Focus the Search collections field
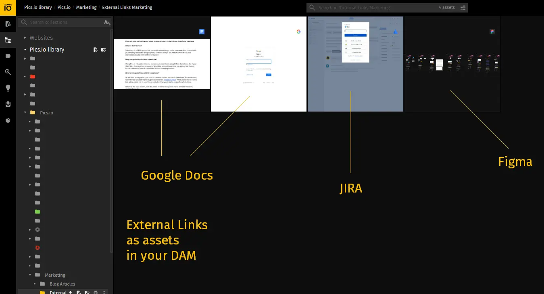This screenshot has height=294, width=544. point(60,23)
